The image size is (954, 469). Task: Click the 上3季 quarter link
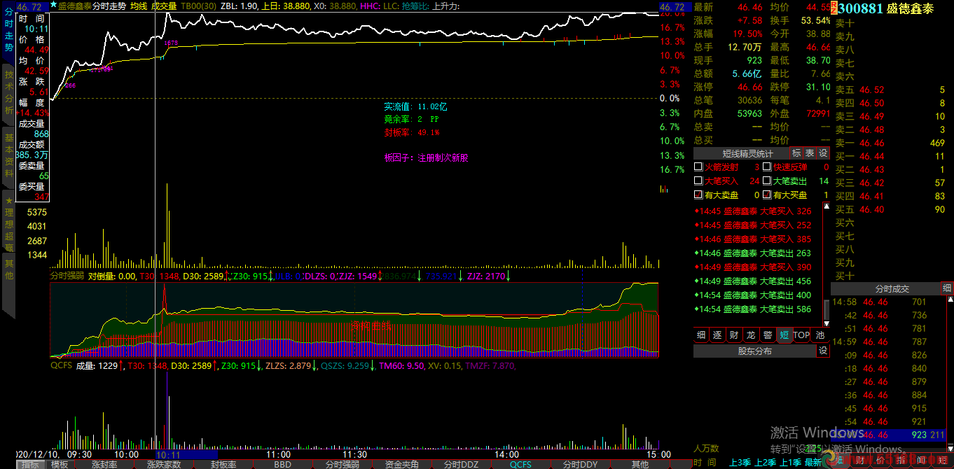click(740, 463)
